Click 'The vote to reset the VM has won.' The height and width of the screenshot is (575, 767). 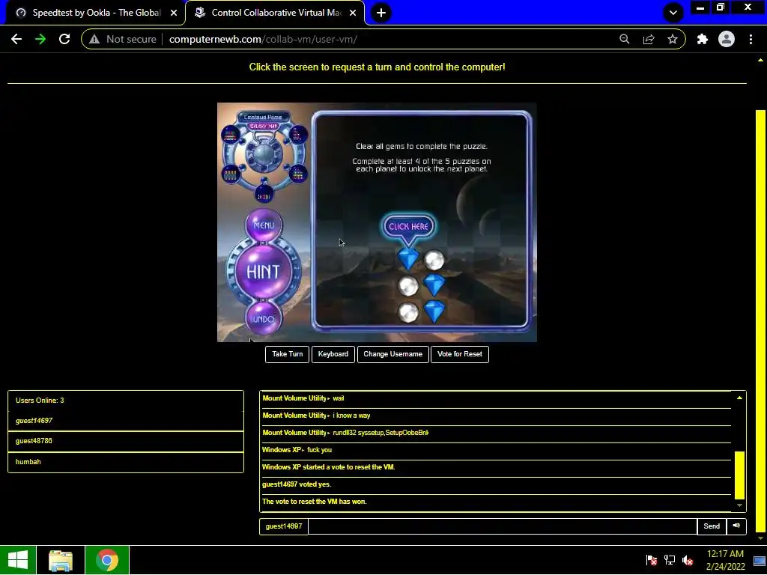pos(314,502)
